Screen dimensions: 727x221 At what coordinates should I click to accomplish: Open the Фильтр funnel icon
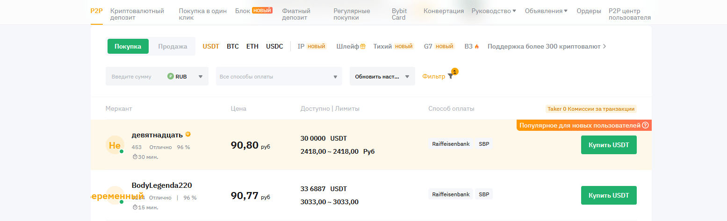point(450,77)
